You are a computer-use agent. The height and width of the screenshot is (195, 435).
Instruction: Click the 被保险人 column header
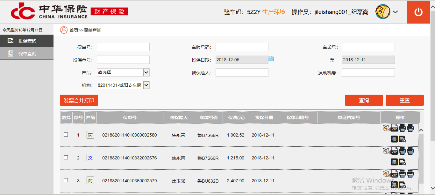[179, 118]
